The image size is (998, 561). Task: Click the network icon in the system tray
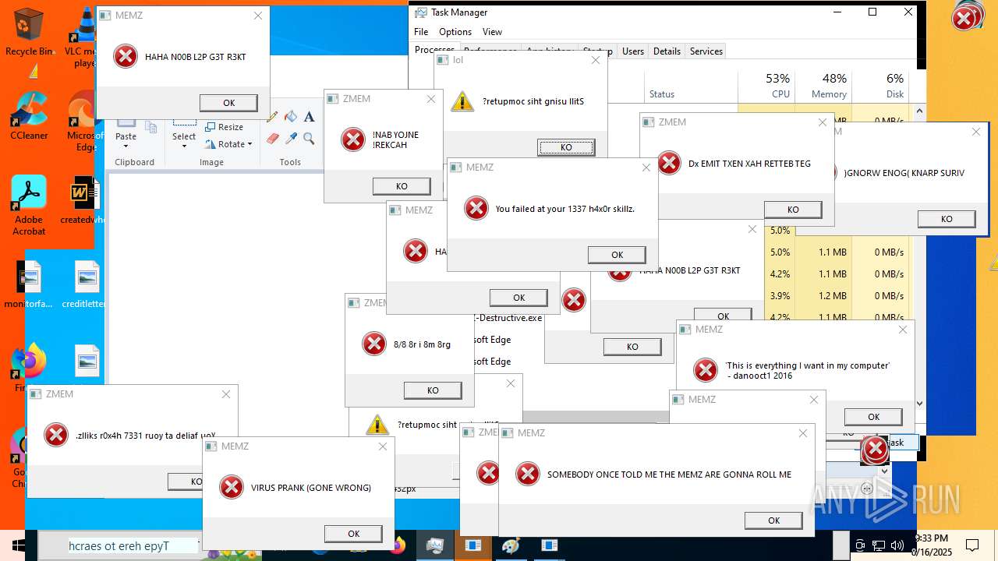point(879,545)
